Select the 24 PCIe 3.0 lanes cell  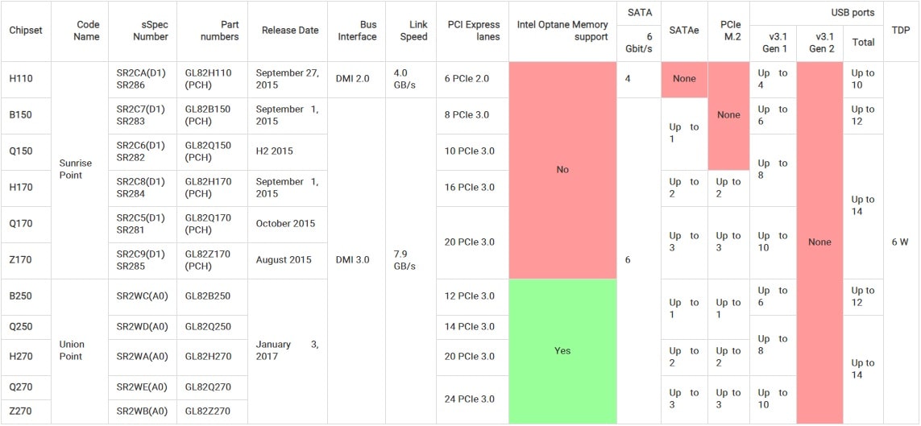pos(469,399)
